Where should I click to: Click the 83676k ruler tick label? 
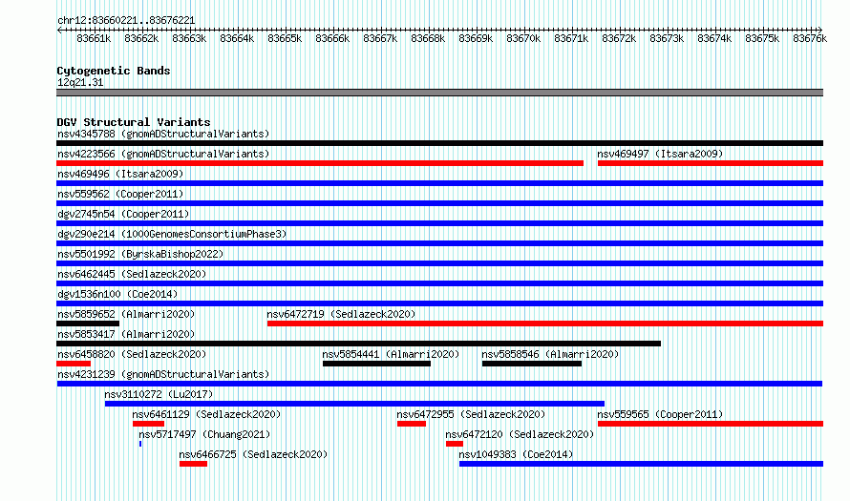(x=810, y=38)
